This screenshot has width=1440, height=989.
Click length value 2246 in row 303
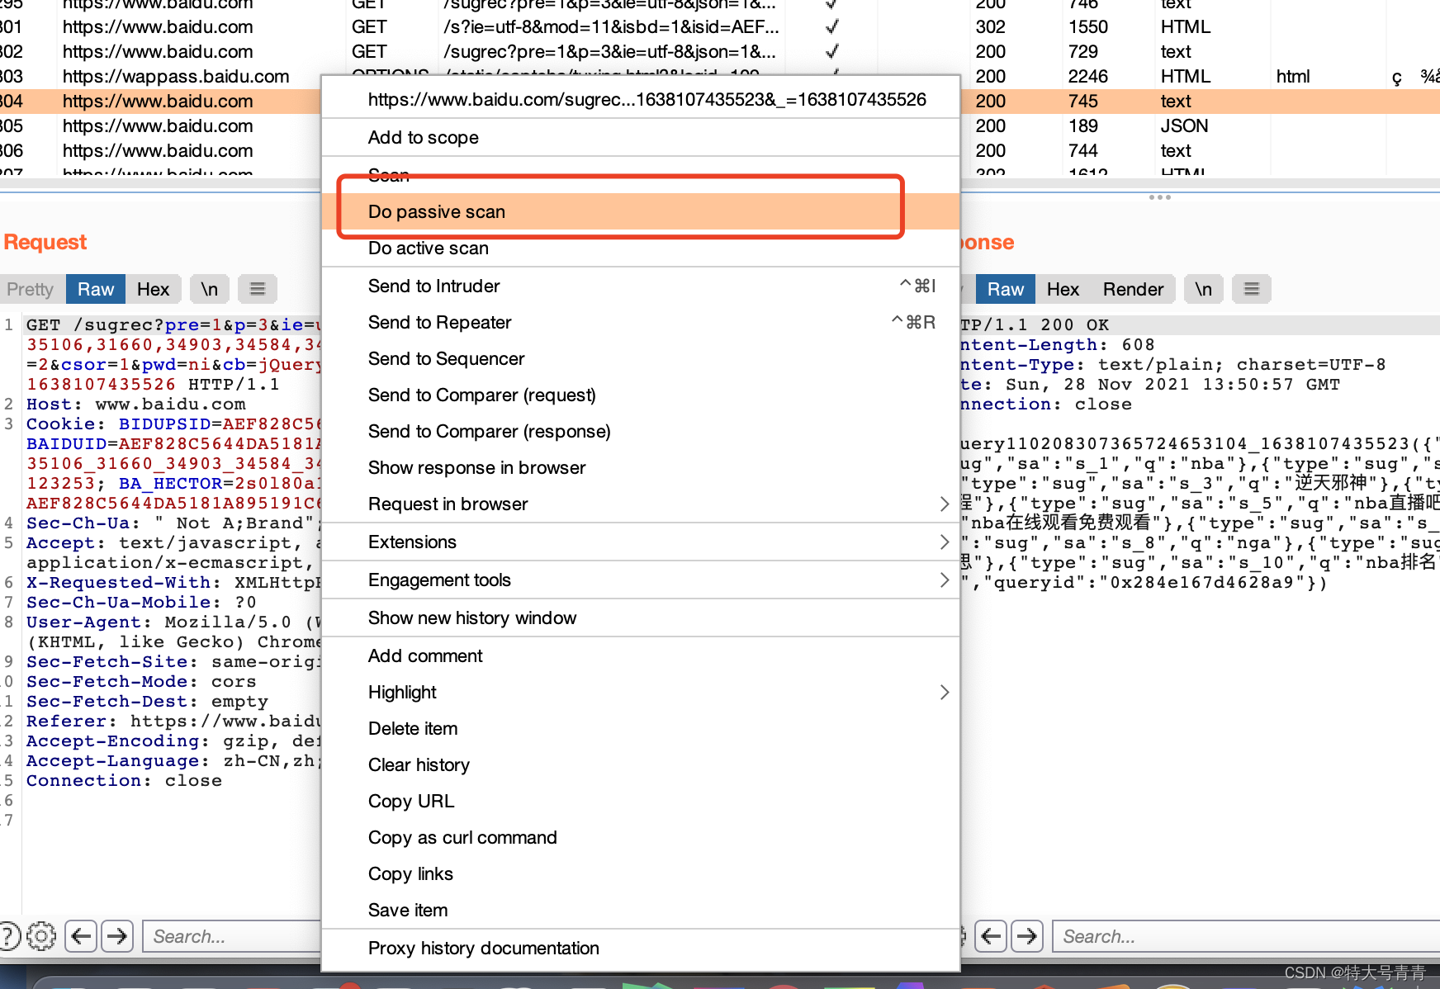tap(1087, 76)
